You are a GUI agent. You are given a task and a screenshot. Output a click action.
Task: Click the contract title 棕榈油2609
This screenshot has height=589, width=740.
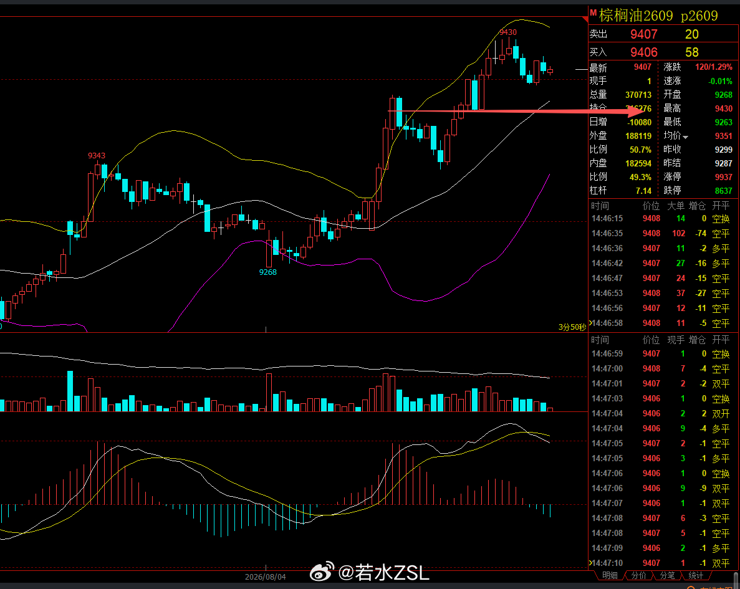pyautogui.click(x=636, y=16)
